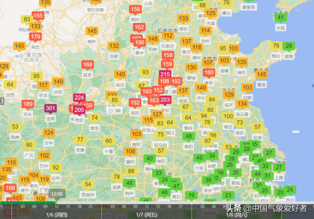Click the green 38 marker above 安庆
The width and height of the screenshot is (314, 219).
coord(208,180)
